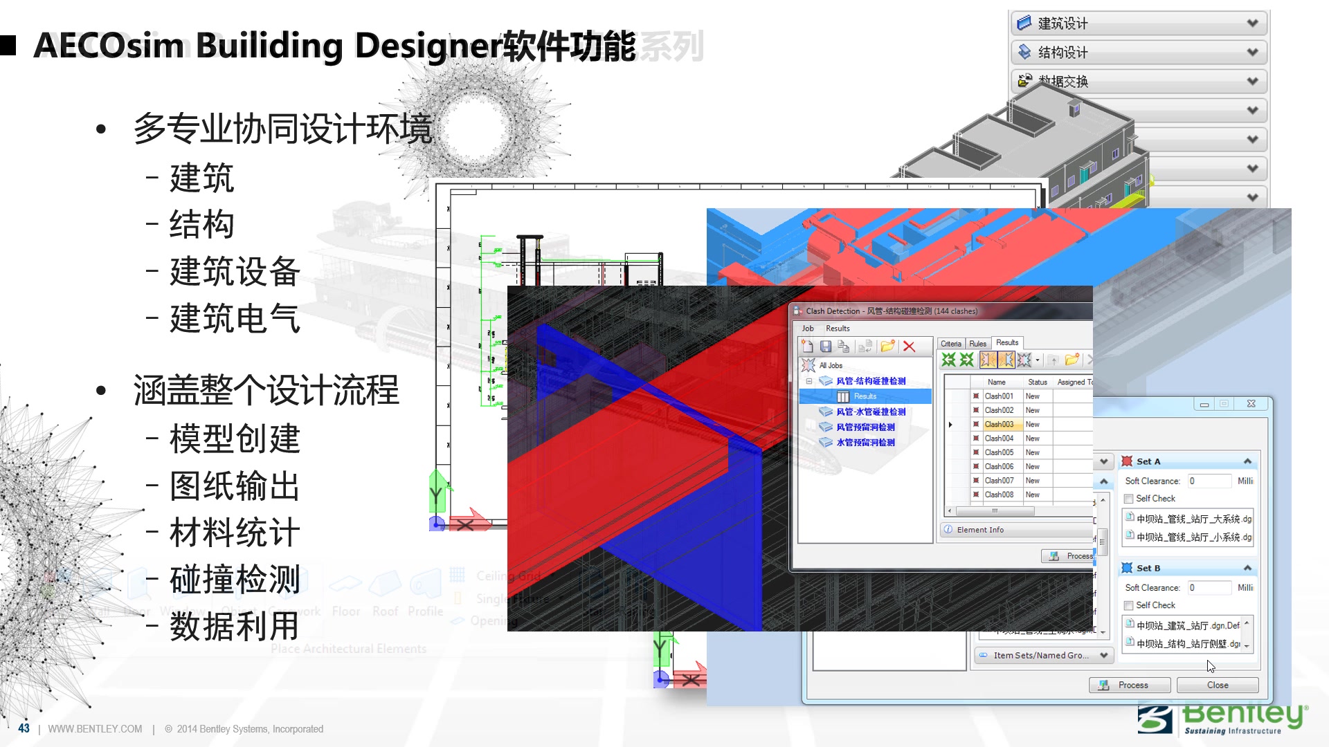This screenshot has width=1329, height=747.
Task: Select Results node under 风管-结构碰撞检测
Action: click(x=865, y=396)
